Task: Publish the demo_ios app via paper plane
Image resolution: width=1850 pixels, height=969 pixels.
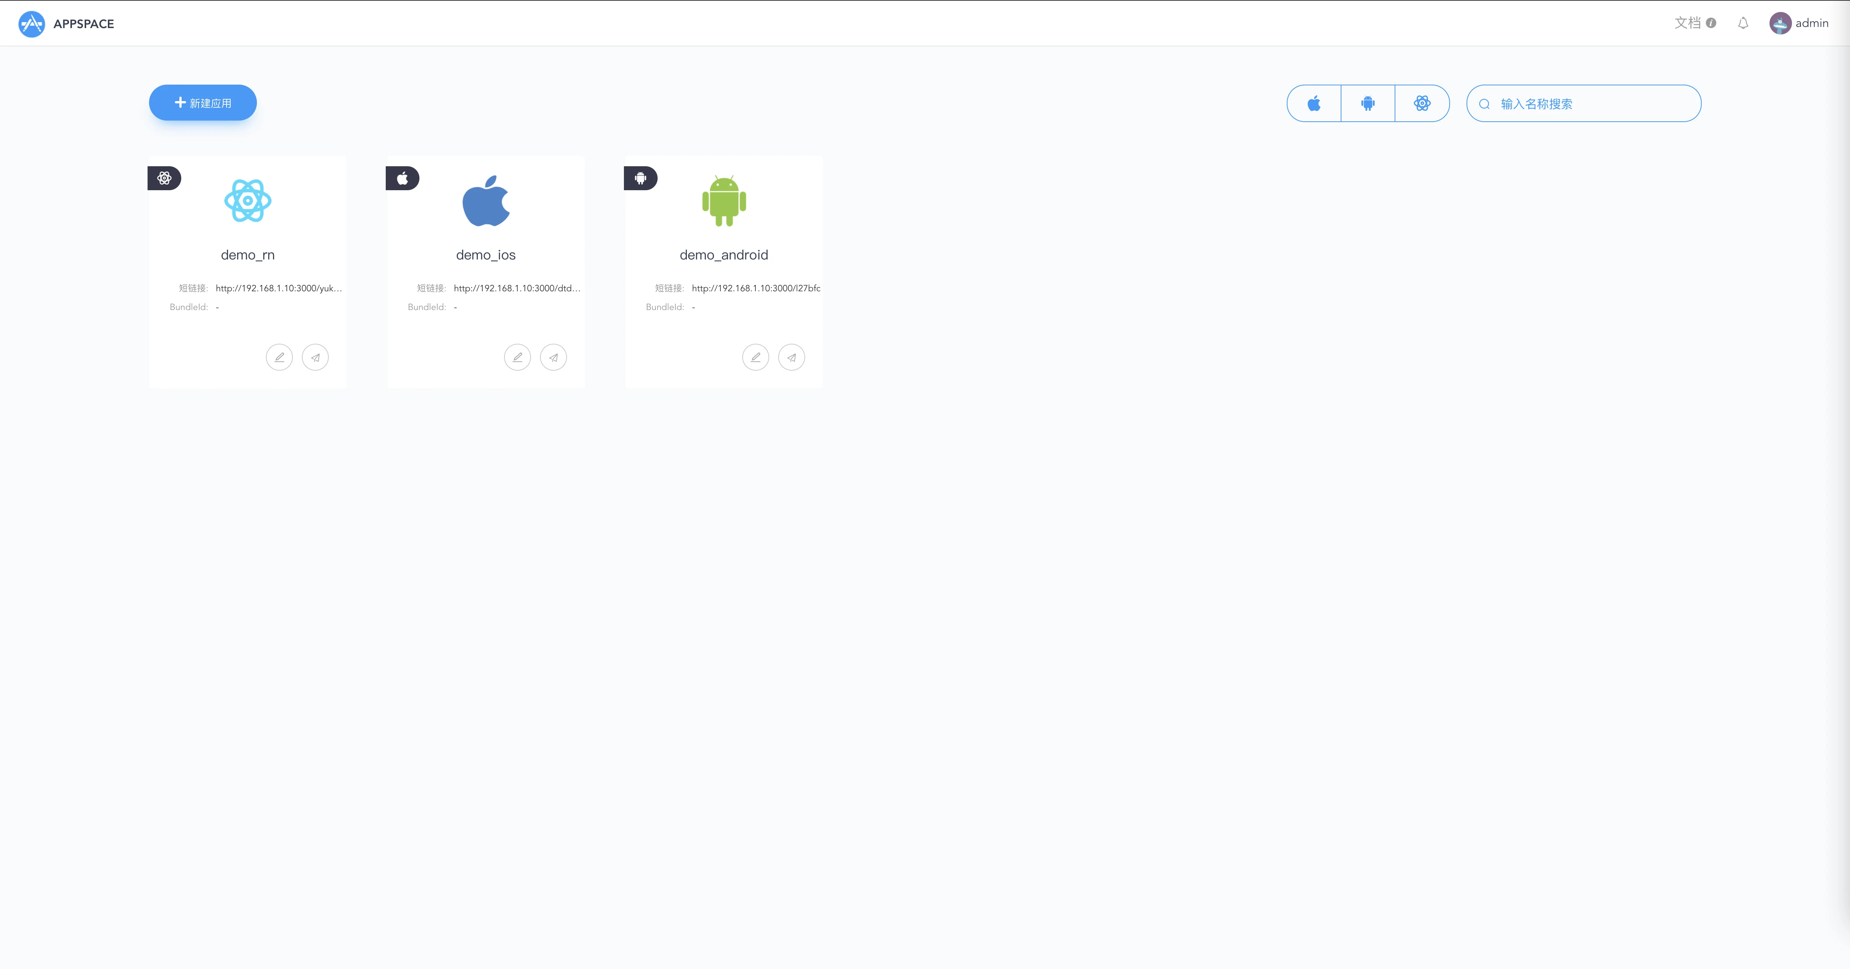Action: click(553, 357)
